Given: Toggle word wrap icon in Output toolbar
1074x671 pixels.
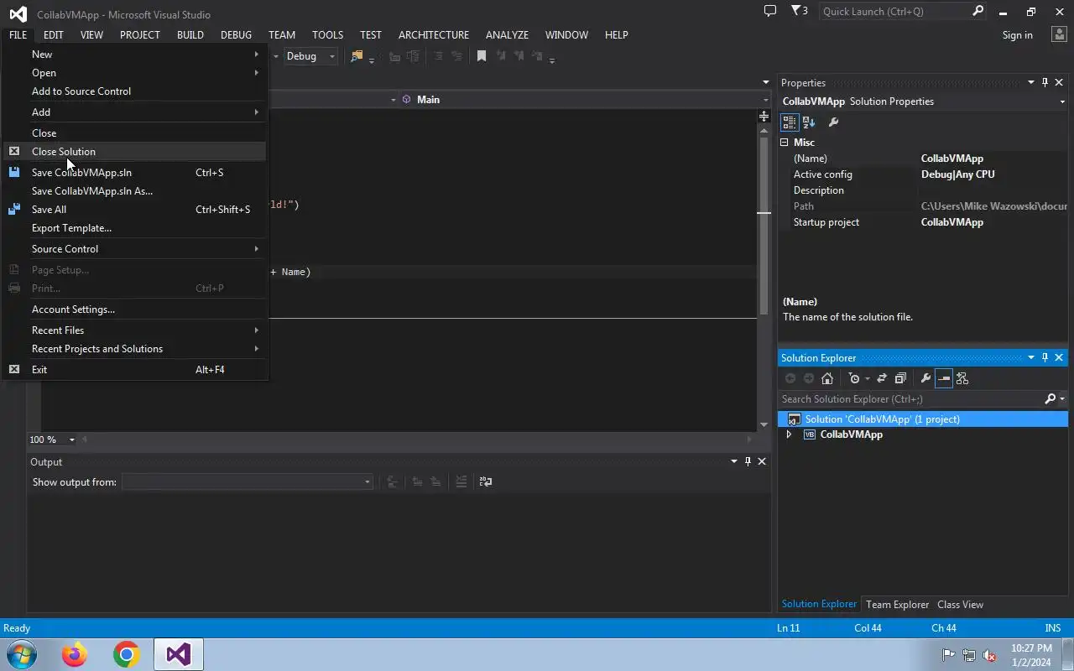Looking at the screenshot, I should 486,481.
